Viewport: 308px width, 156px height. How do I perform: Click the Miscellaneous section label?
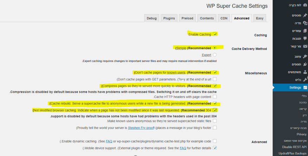click(x=256, y=73)
